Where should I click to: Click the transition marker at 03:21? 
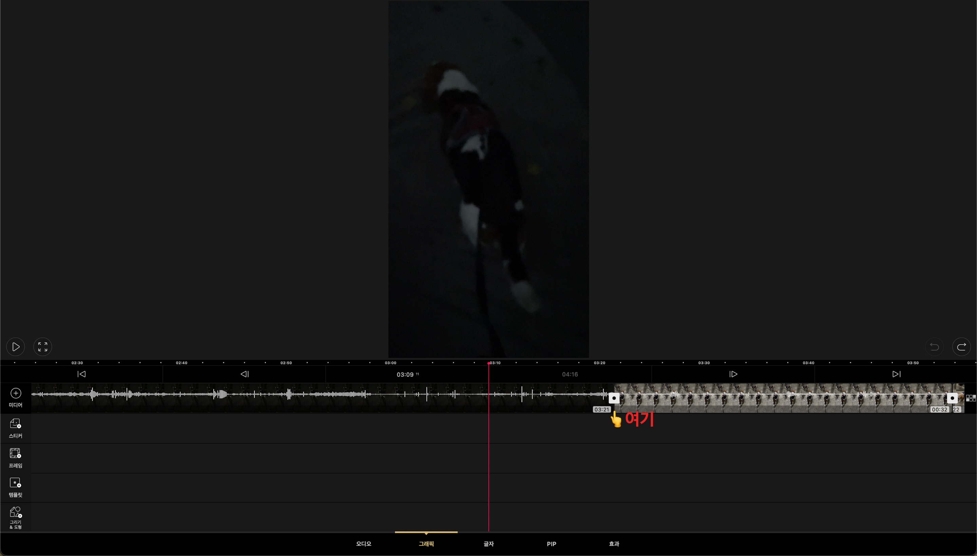point(614,398)
